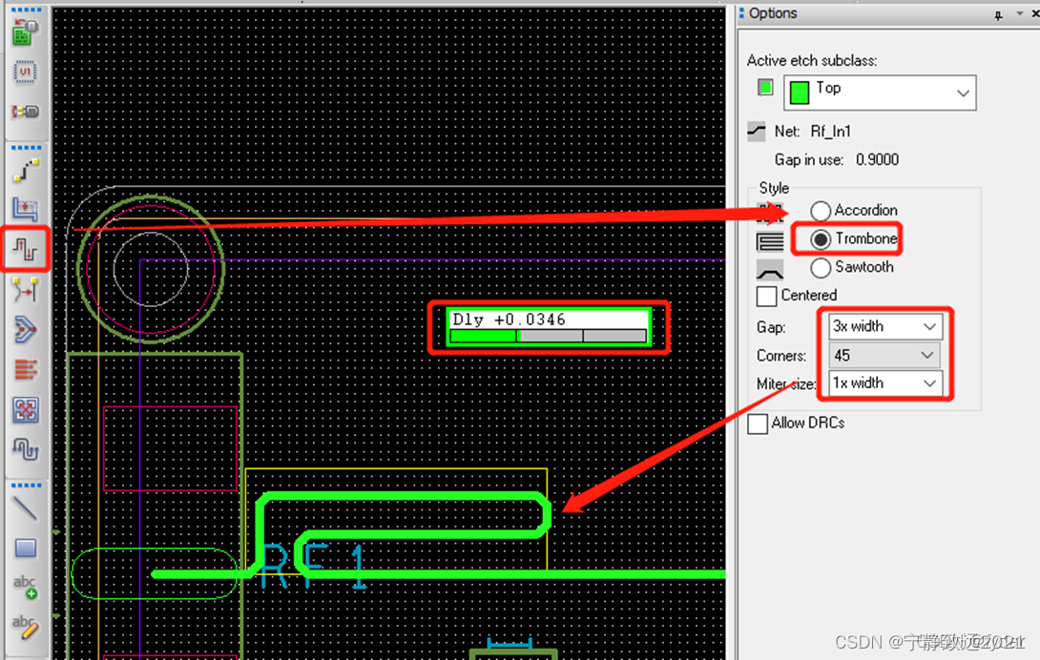Enable the Allow DRCs checkbox

758,423
